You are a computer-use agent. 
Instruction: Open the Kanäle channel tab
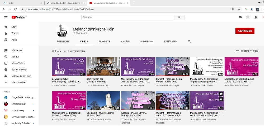(125, 42)
